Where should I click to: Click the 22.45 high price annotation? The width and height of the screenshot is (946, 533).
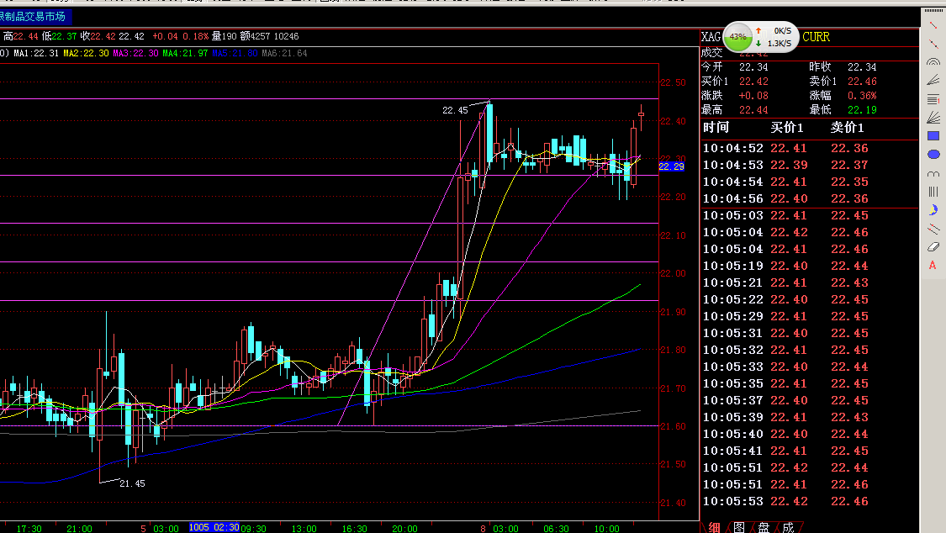point(455,110)
